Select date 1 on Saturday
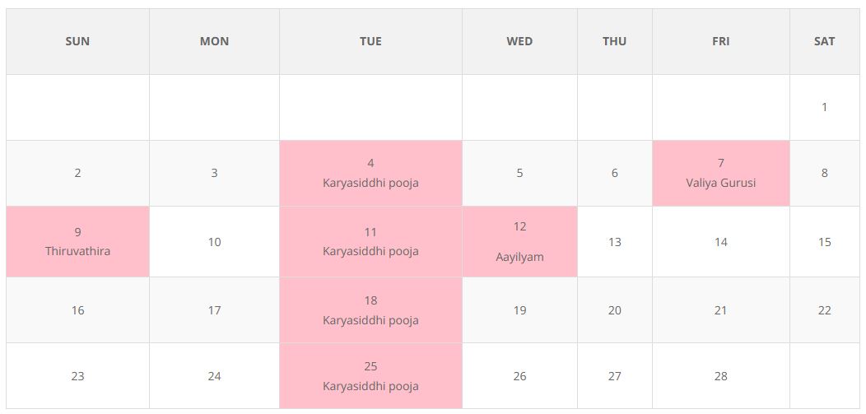Image resolution: width=866 pixels, height=414 pixels. pyautogui.click(x=824, y=107)
